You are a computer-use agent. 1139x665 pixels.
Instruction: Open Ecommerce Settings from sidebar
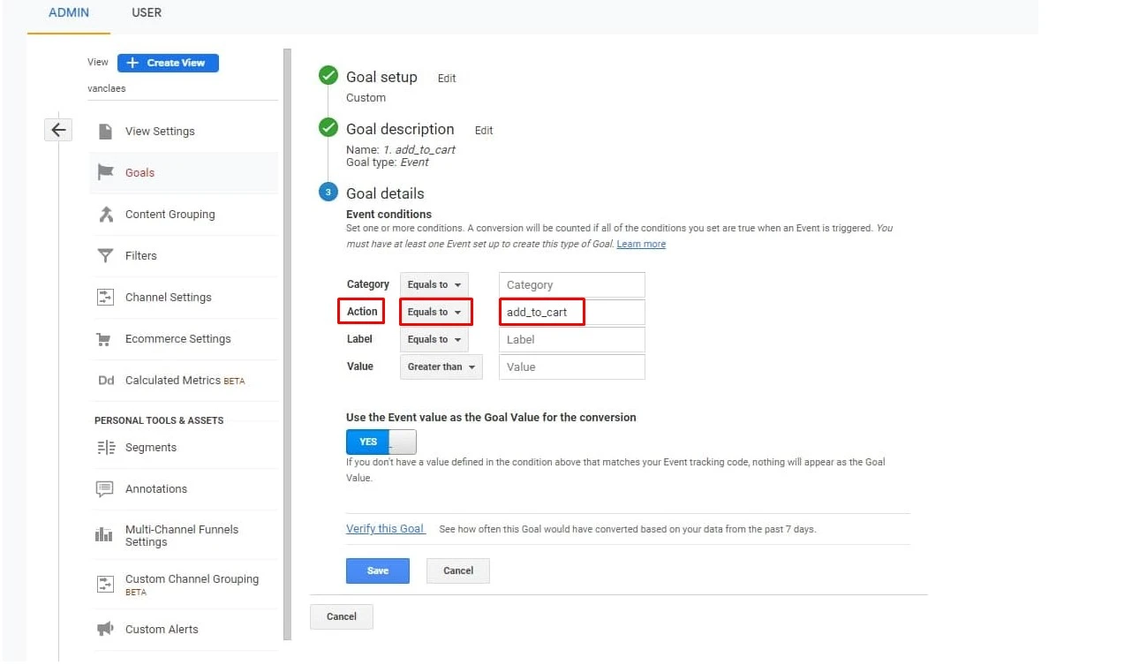click(x=177, y=338)
